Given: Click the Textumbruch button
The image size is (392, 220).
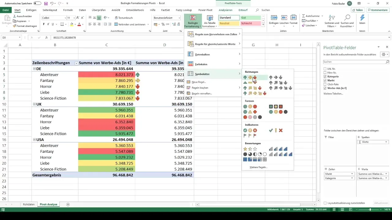Looking at the screenshot, I should point(124,18).
